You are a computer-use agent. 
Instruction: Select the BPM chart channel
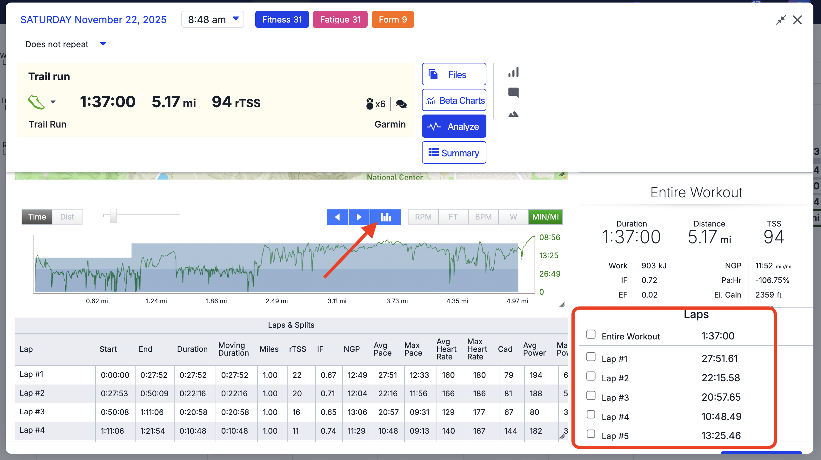(x=483, y=217)
